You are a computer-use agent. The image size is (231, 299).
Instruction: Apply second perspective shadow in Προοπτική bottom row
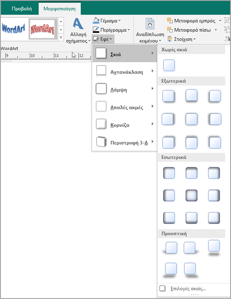tap(191, 270)
